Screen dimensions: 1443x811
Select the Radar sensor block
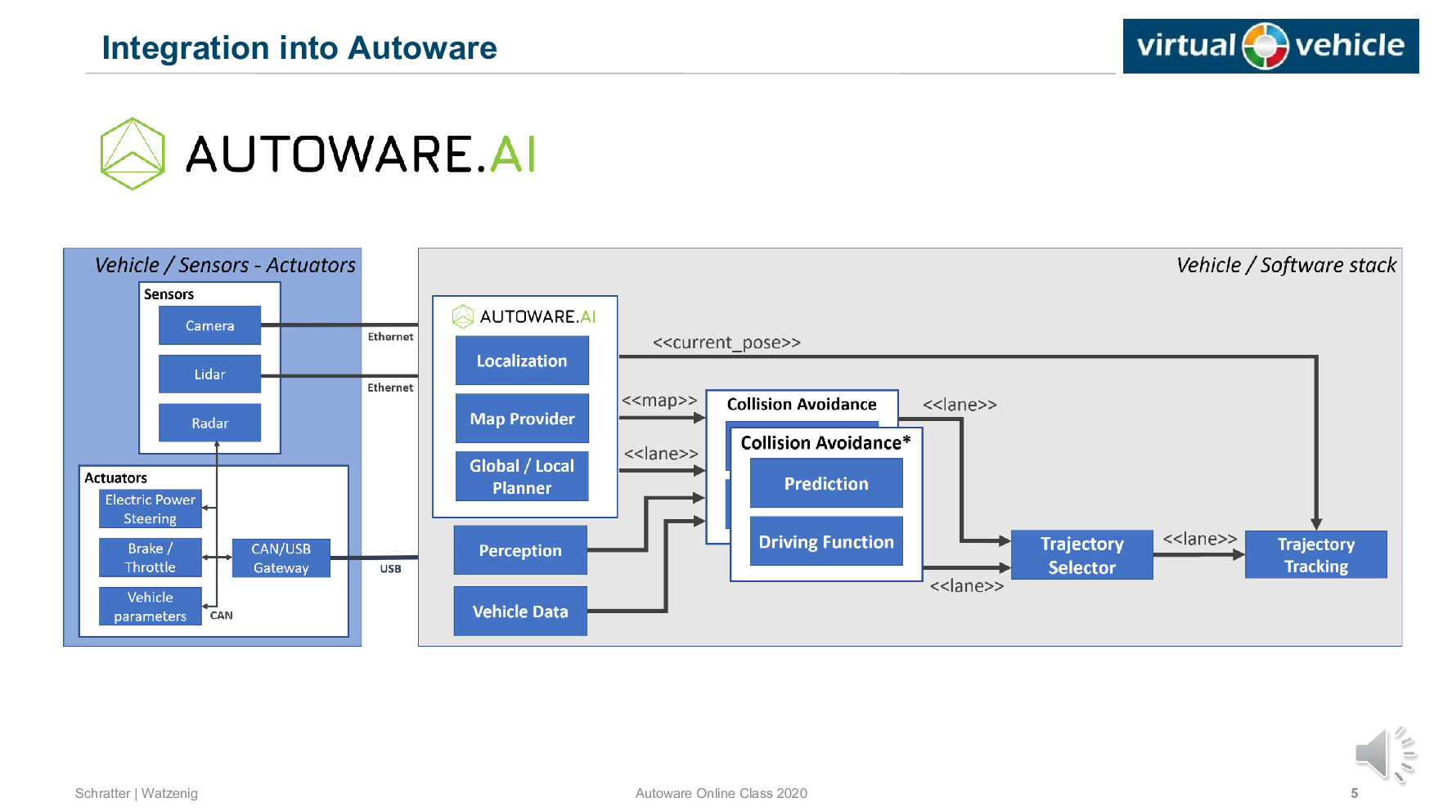pyautogui.click(x=209, y=423)
